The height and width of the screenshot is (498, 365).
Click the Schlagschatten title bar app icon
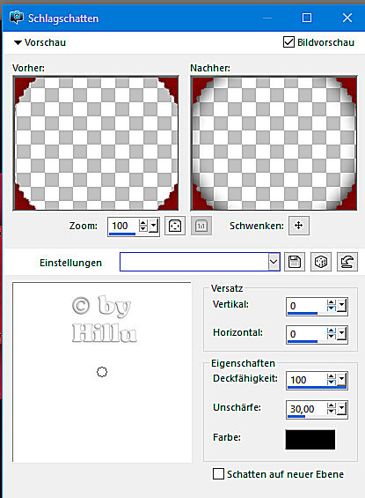click(16, 18)
